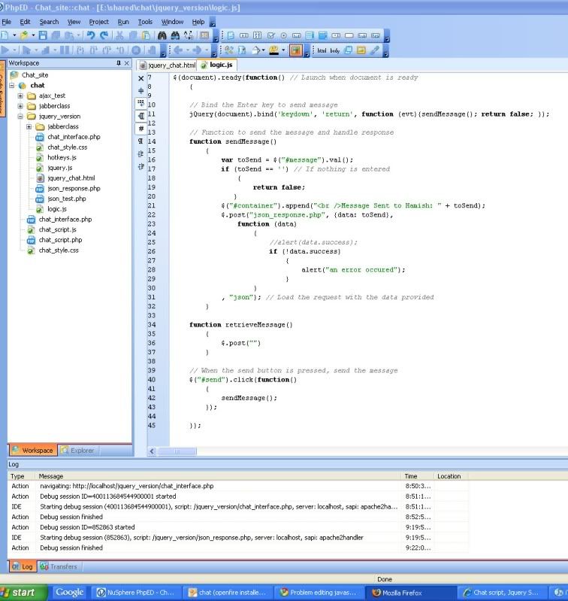
Task: Select json_response.php in the workspace tree
Action: 73,188
